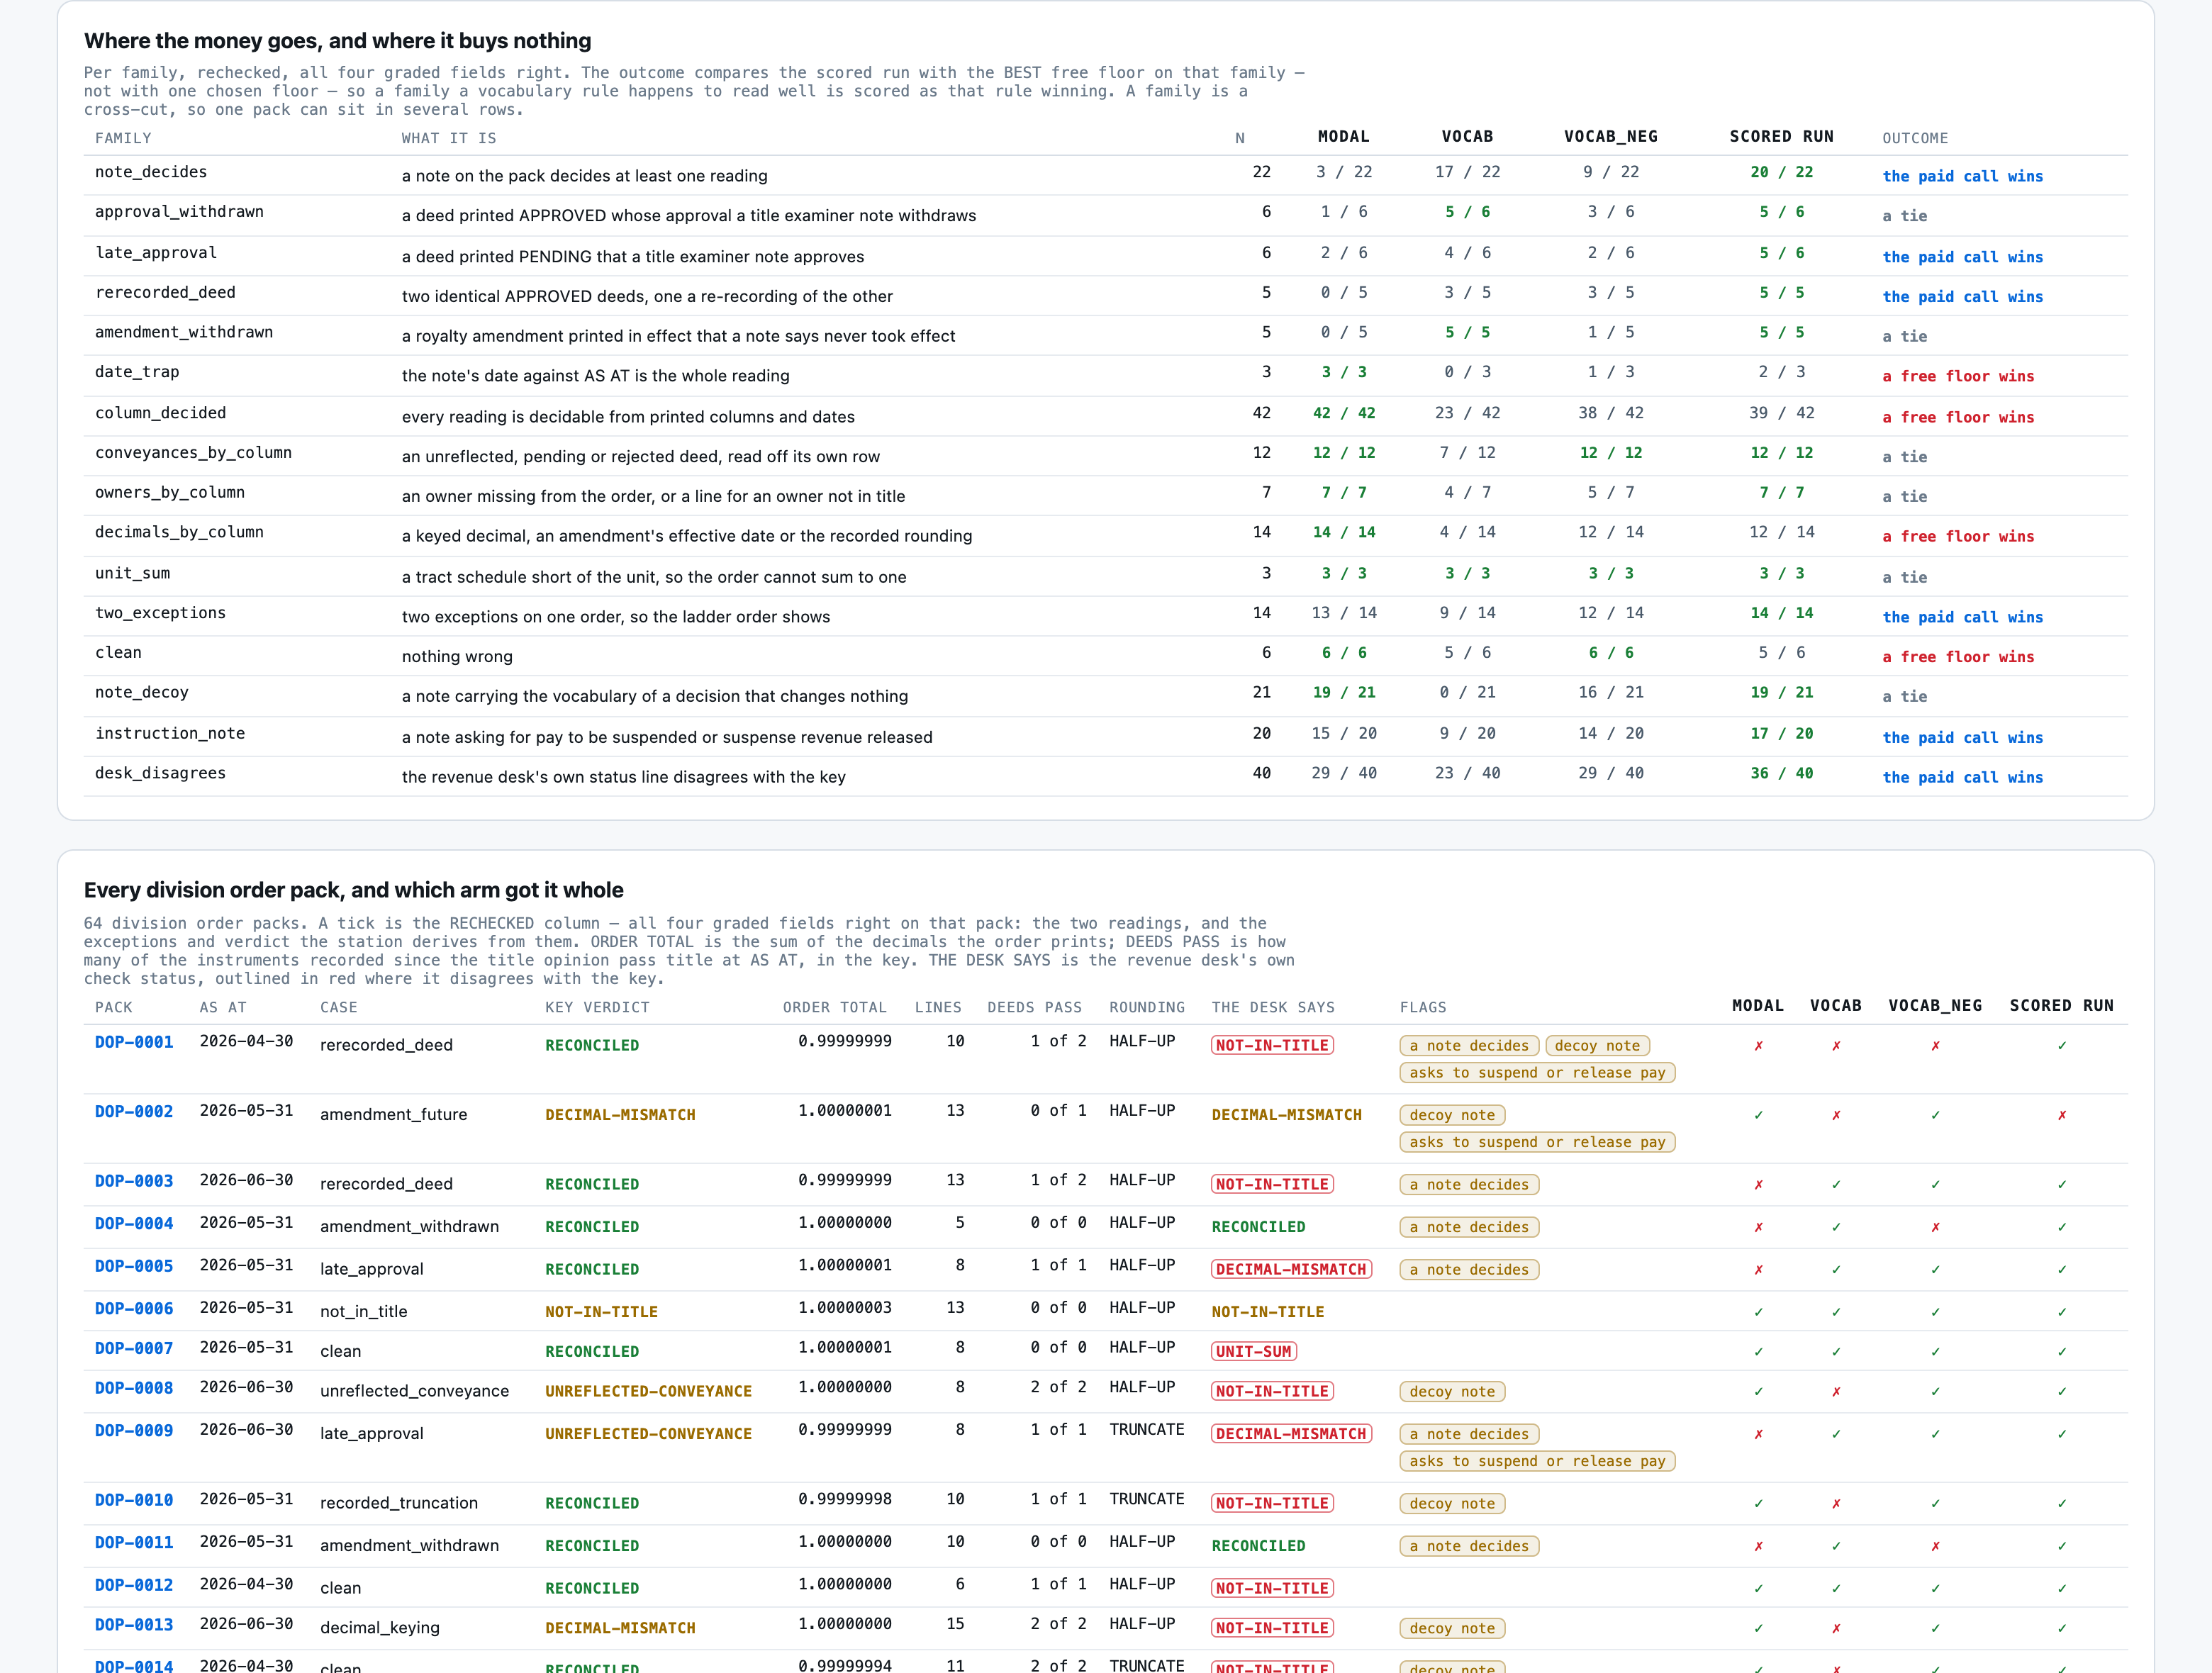This screenshot has height=1673, width=2212.
Task: Click "a free floor wins" in column_decided row
Action: (1958, 417)
